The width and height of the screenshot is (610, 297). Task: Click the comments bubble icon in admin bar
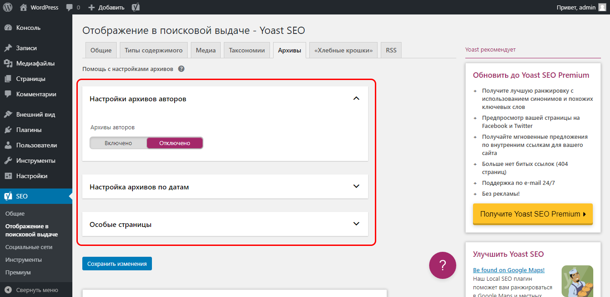[x=70, y=7]
